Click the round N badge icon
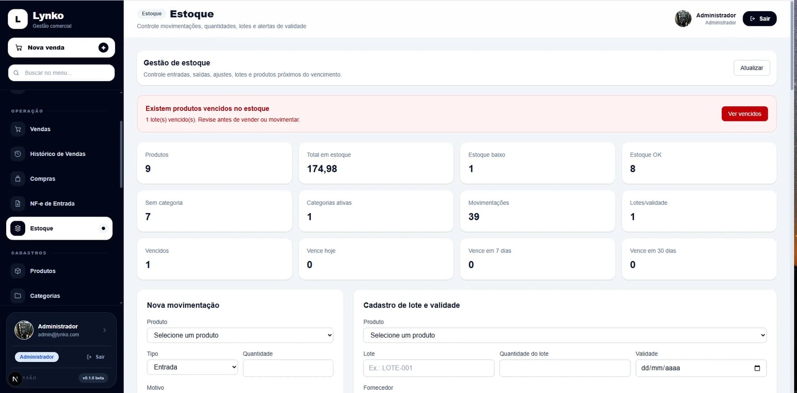 (x=15, y=379)
